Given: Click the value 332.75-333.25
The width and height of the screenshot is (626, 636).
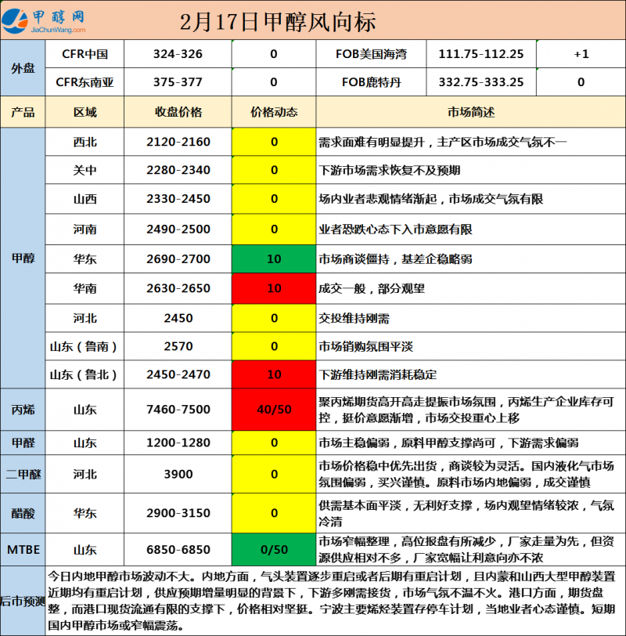Looking at the screenshot, I should coord(481,82).
